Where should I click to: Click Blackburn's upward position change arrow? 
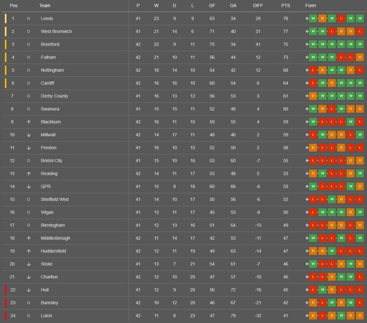28,122
